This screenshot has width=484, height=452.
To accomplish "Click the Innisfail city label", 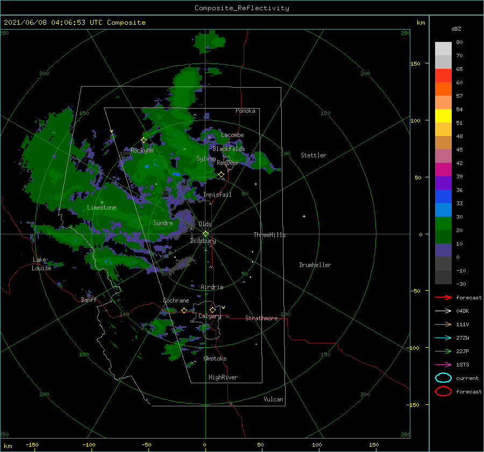I will pos(218,195).
